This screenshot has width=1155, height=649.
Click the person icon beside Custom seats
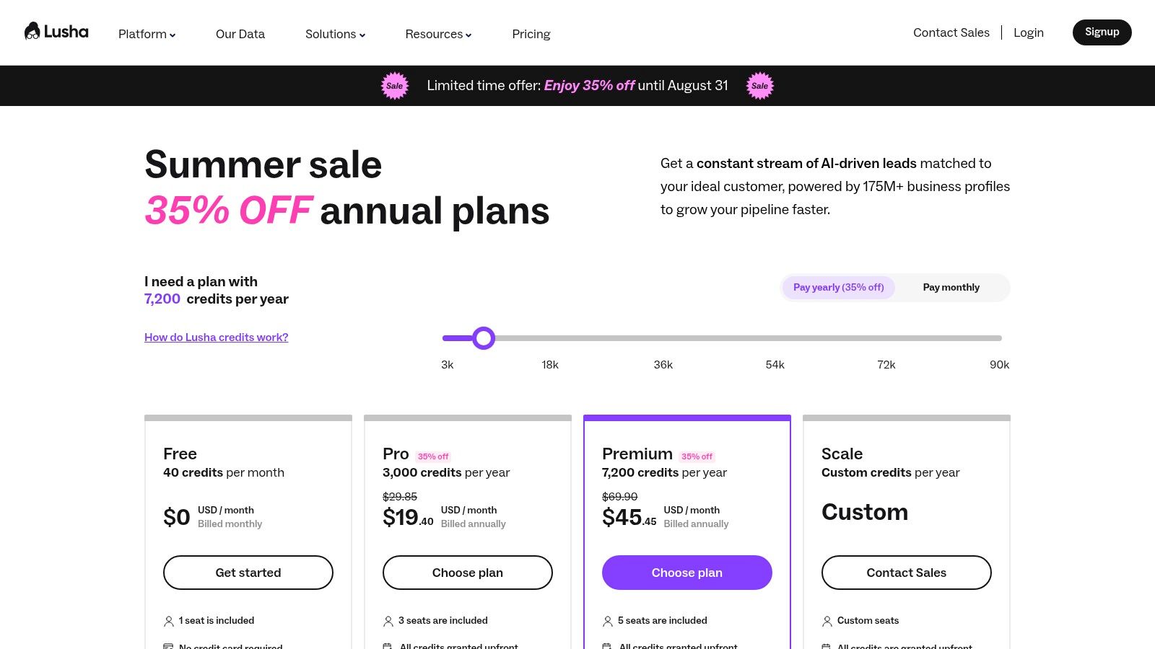pyautogui.click(x=827, y=621)
